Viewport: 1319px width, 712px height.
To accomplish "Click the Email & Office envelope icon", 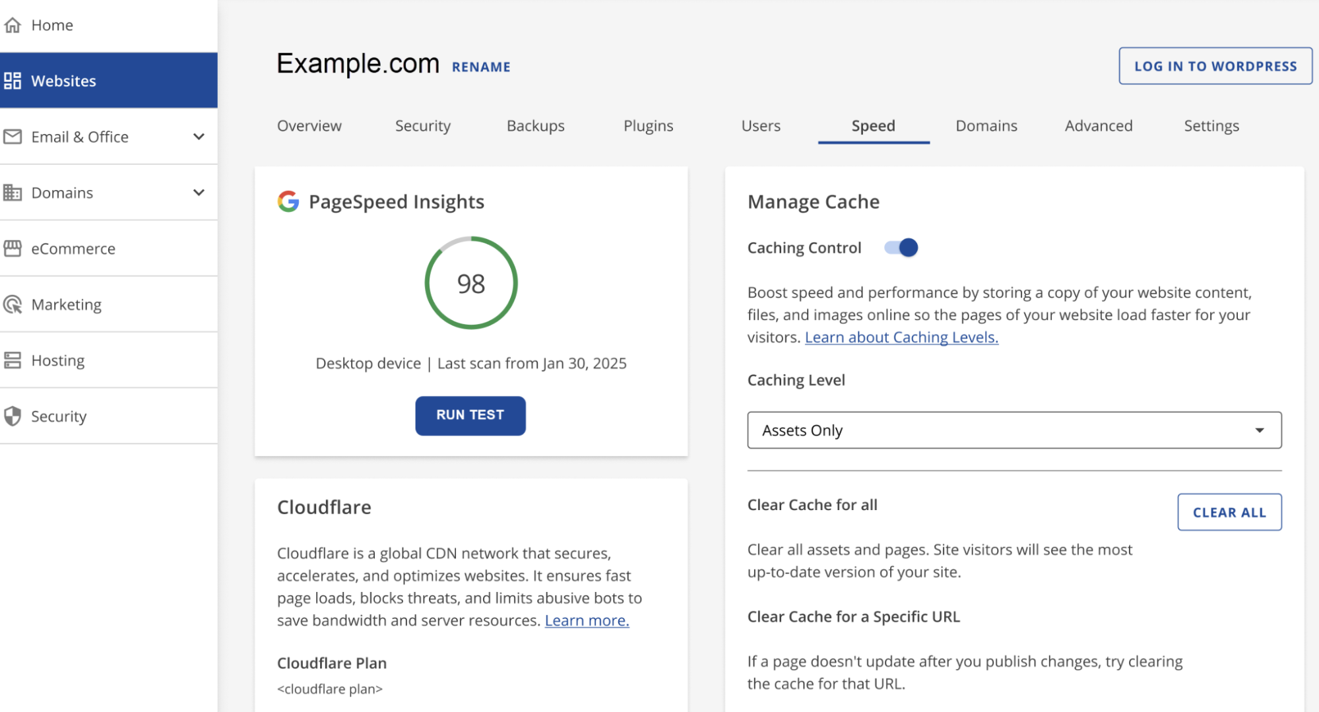I will coord(13,137).
